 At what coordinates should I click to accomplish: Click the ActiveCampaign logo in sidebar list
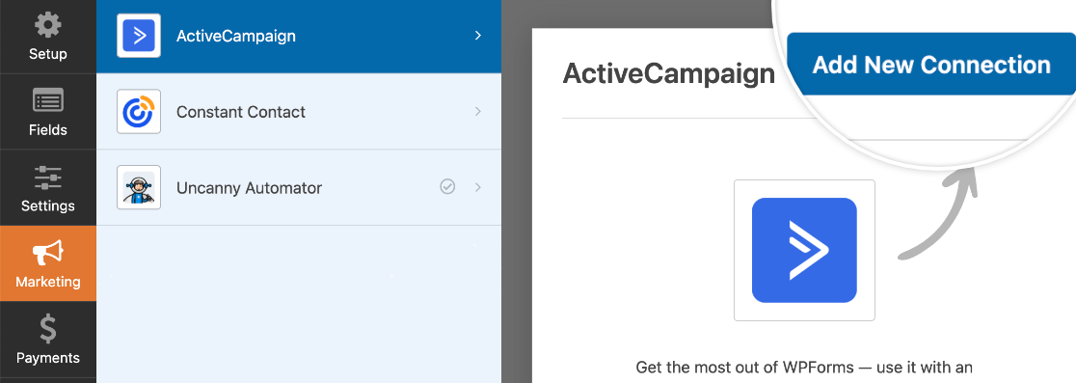[139, 36]
